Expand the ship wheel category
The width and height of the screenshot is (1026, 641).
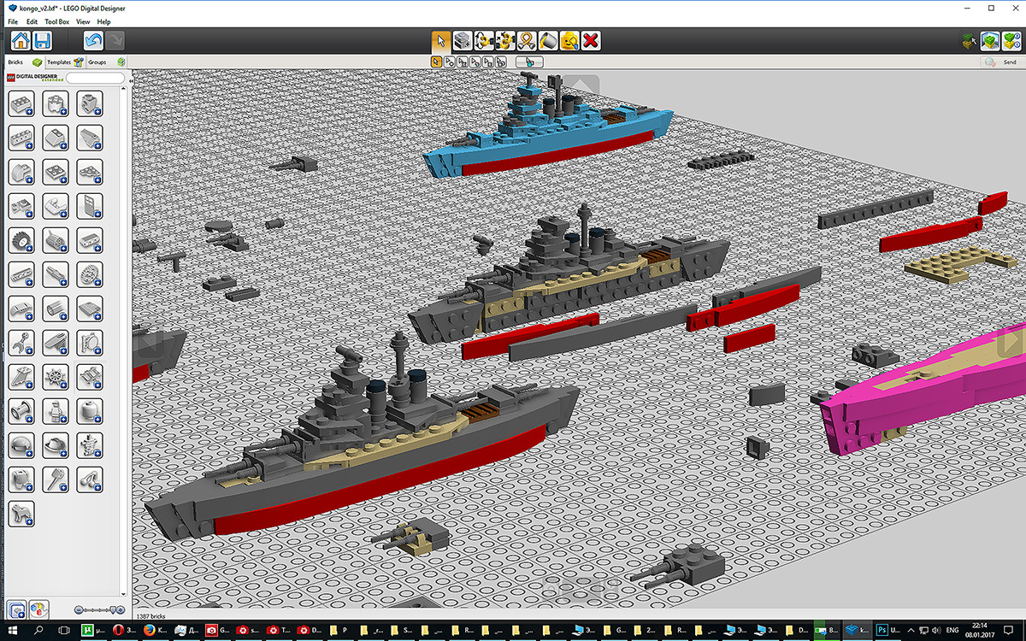tap(56, 376)
